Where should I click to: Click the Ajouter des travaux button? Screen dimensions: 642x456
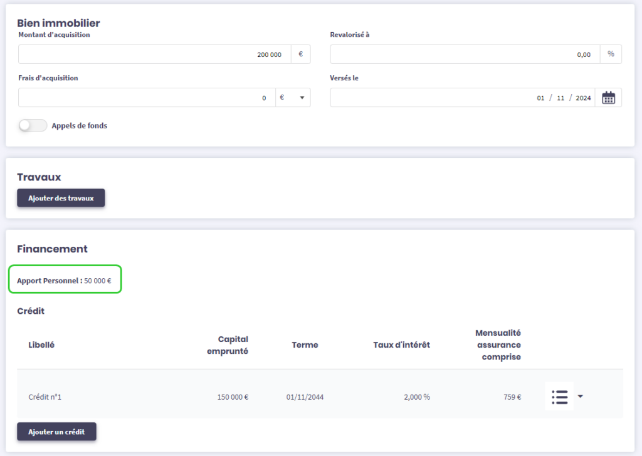[61, 198]
